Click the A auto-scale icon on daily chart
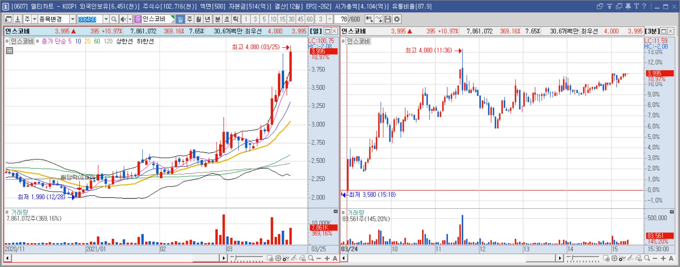 click(335, 259)
